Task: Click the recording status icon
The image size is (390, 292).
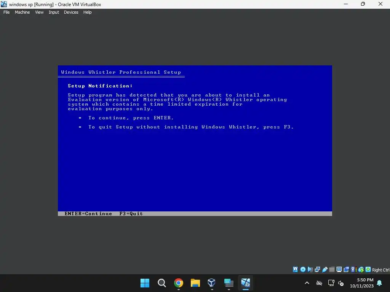Action: coord(346,270)
